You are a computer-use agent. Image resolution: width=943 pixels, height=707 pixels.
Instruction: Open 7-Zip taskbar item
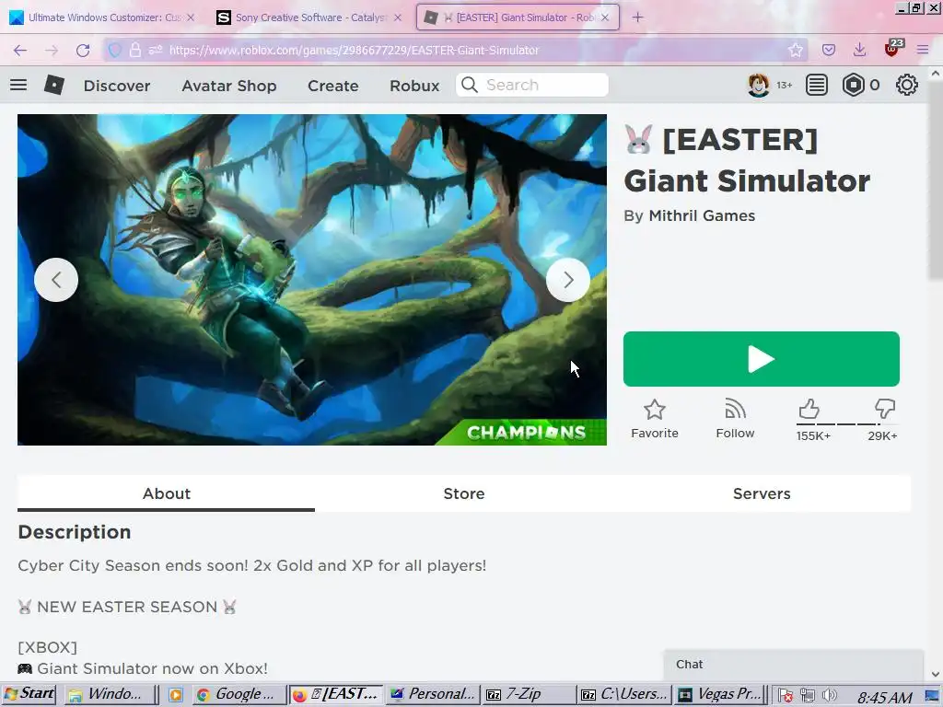click(x=528, y=694)
